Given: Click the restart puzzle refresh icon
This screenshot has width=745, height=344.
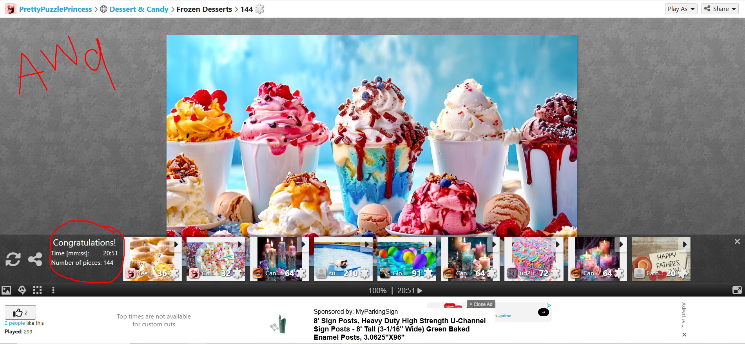Looking at the screenshot, I should coord(13,259).
